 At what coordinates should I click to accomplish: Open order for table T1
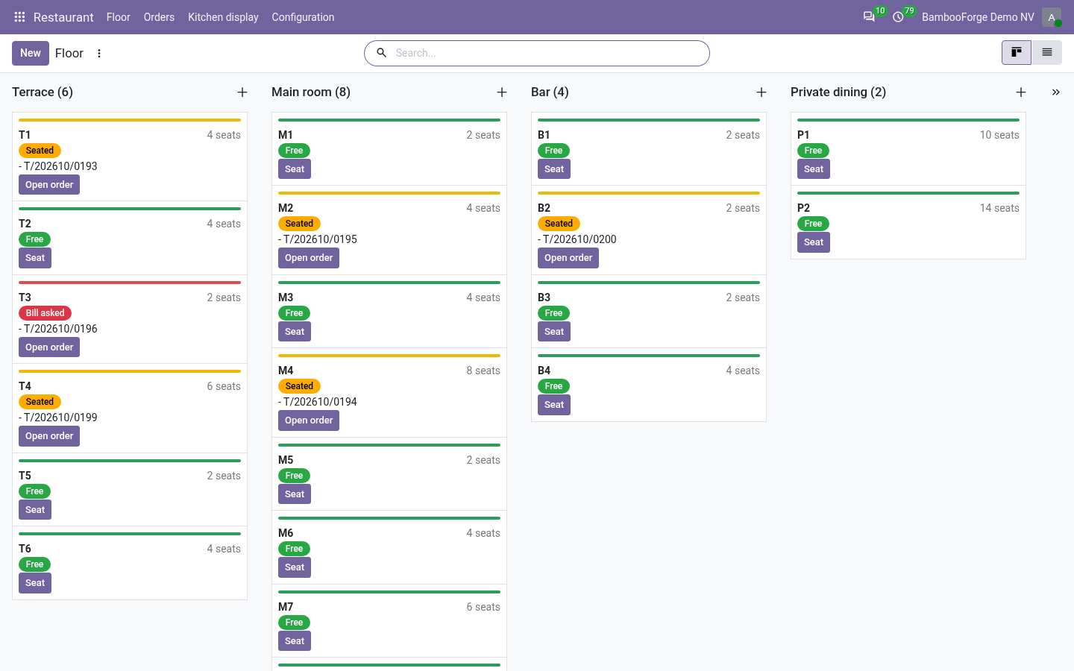pos(49,185)
